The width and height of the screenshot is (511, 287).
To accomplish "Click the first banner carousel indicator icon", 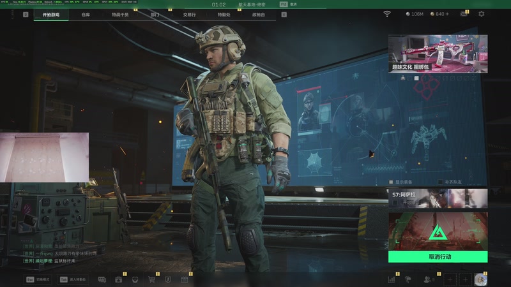I will (x=403, y=78).
